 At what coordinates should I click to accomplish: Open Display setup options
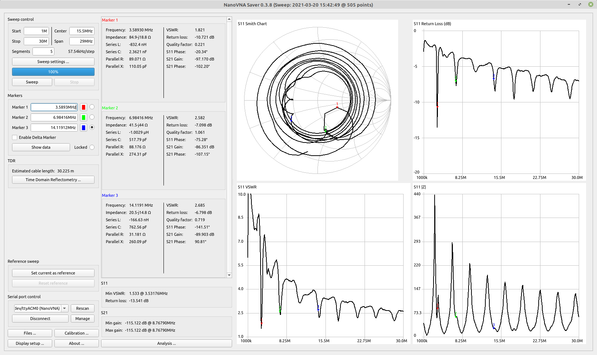tap(30, 343)
